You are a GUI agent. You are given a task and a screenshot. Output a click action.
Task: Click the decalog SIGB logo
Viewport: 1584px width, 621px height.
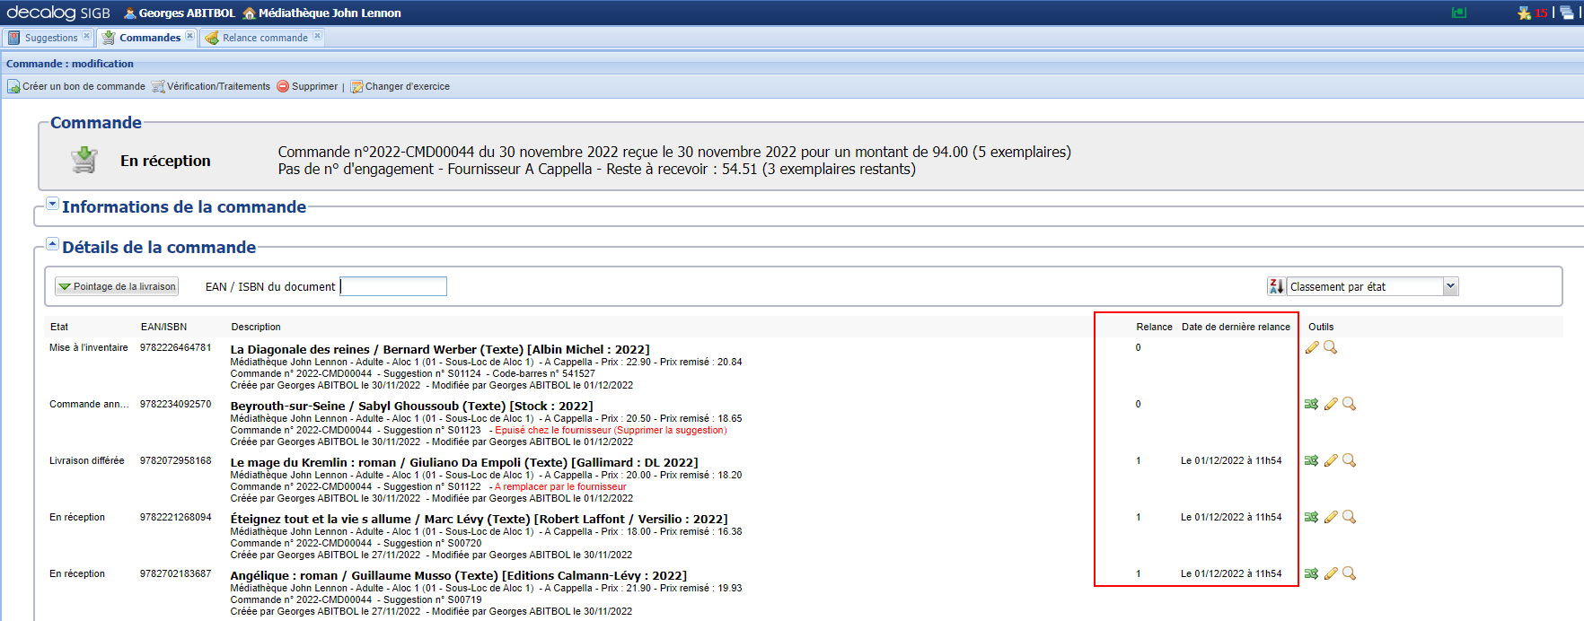[x=58, y=13]
